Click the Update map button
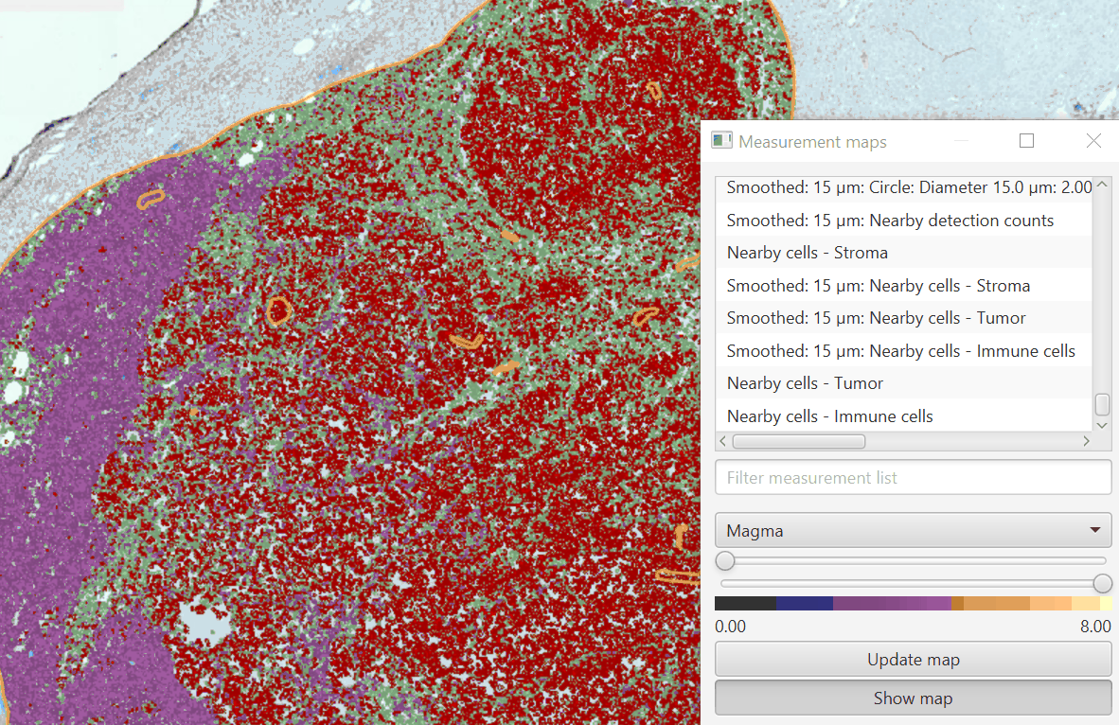1119x725 pixels. click(x=914, y=659)
